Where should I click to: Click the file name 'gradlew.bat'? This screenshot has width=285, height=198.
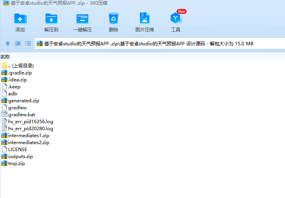[22, 115]
